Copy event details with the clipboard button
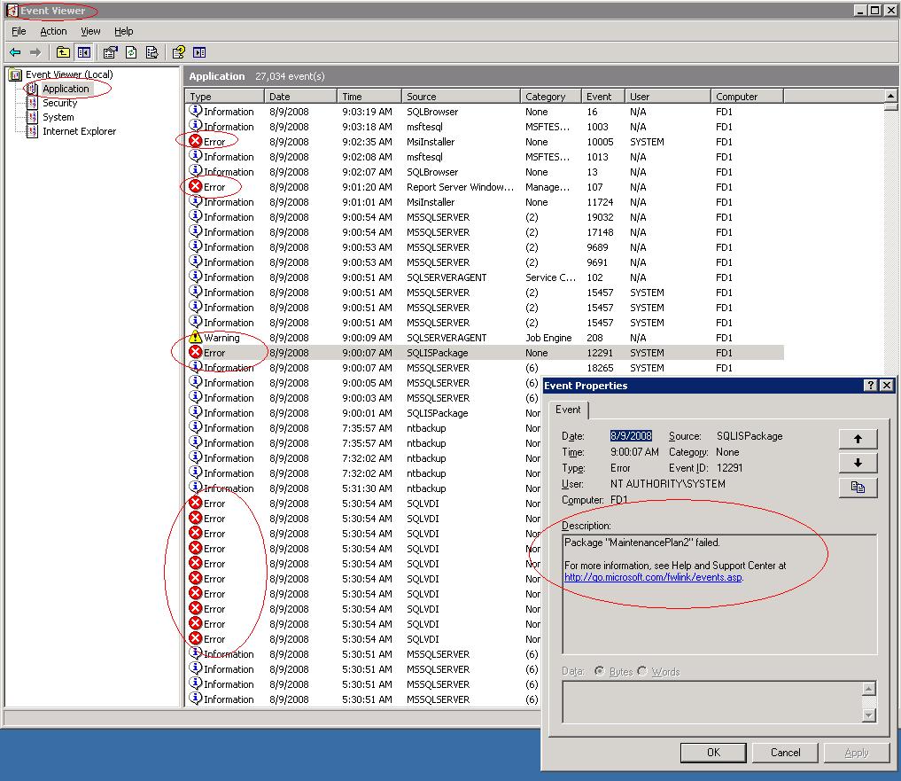The width and height of the screenshot is (901, 781). click(858, 487)
